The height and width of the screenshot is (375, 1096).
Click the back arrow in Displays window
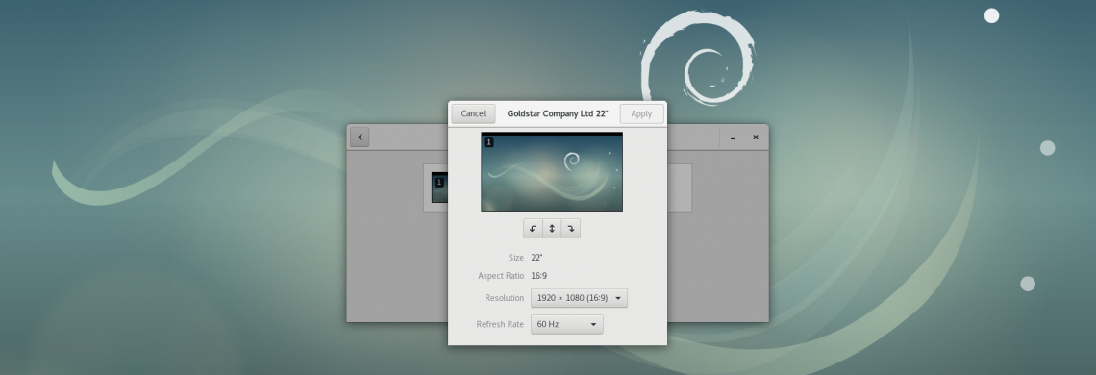pos(360,137)
